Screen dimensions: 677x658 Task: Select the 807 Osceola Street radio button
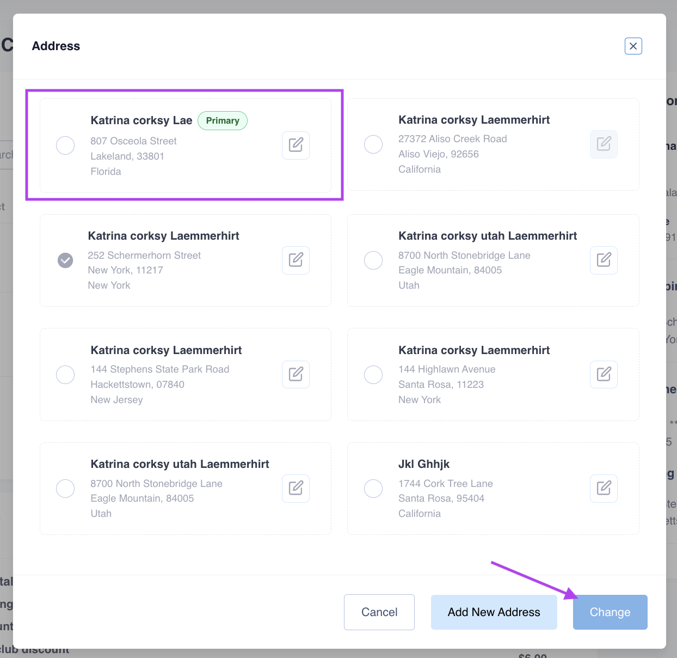click(x=65, y=145)
